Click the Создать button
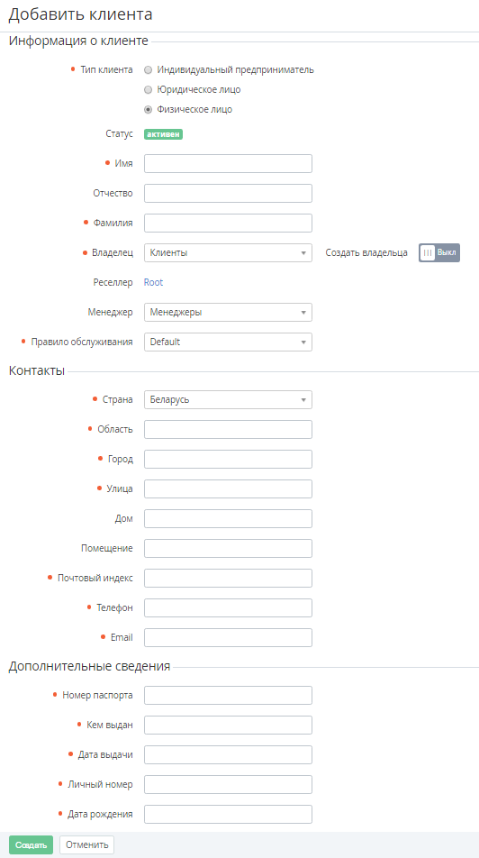The image size is (479, 858). pos(32,844)
